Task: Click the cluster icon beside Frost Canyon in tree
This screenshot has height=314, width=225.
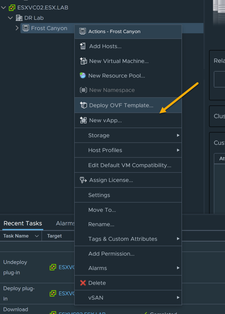Action: (26, 28)
